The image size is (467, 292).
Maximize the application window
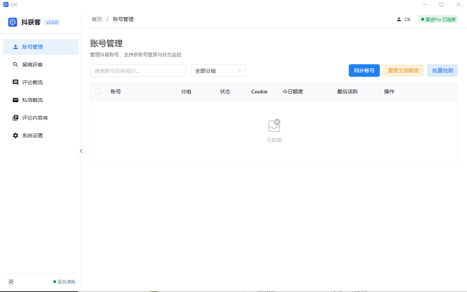(x=442, y=4)
